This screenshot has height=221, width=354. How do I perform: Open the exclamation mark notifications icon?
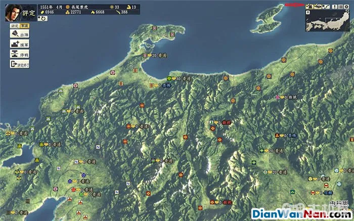click(335, 7)
